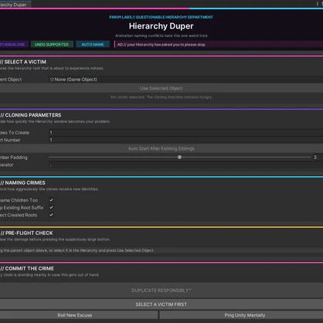Click the Ping Unity Mentally button
The height and width of the screenshot is (323, 323).
click(x=241, y=315)
